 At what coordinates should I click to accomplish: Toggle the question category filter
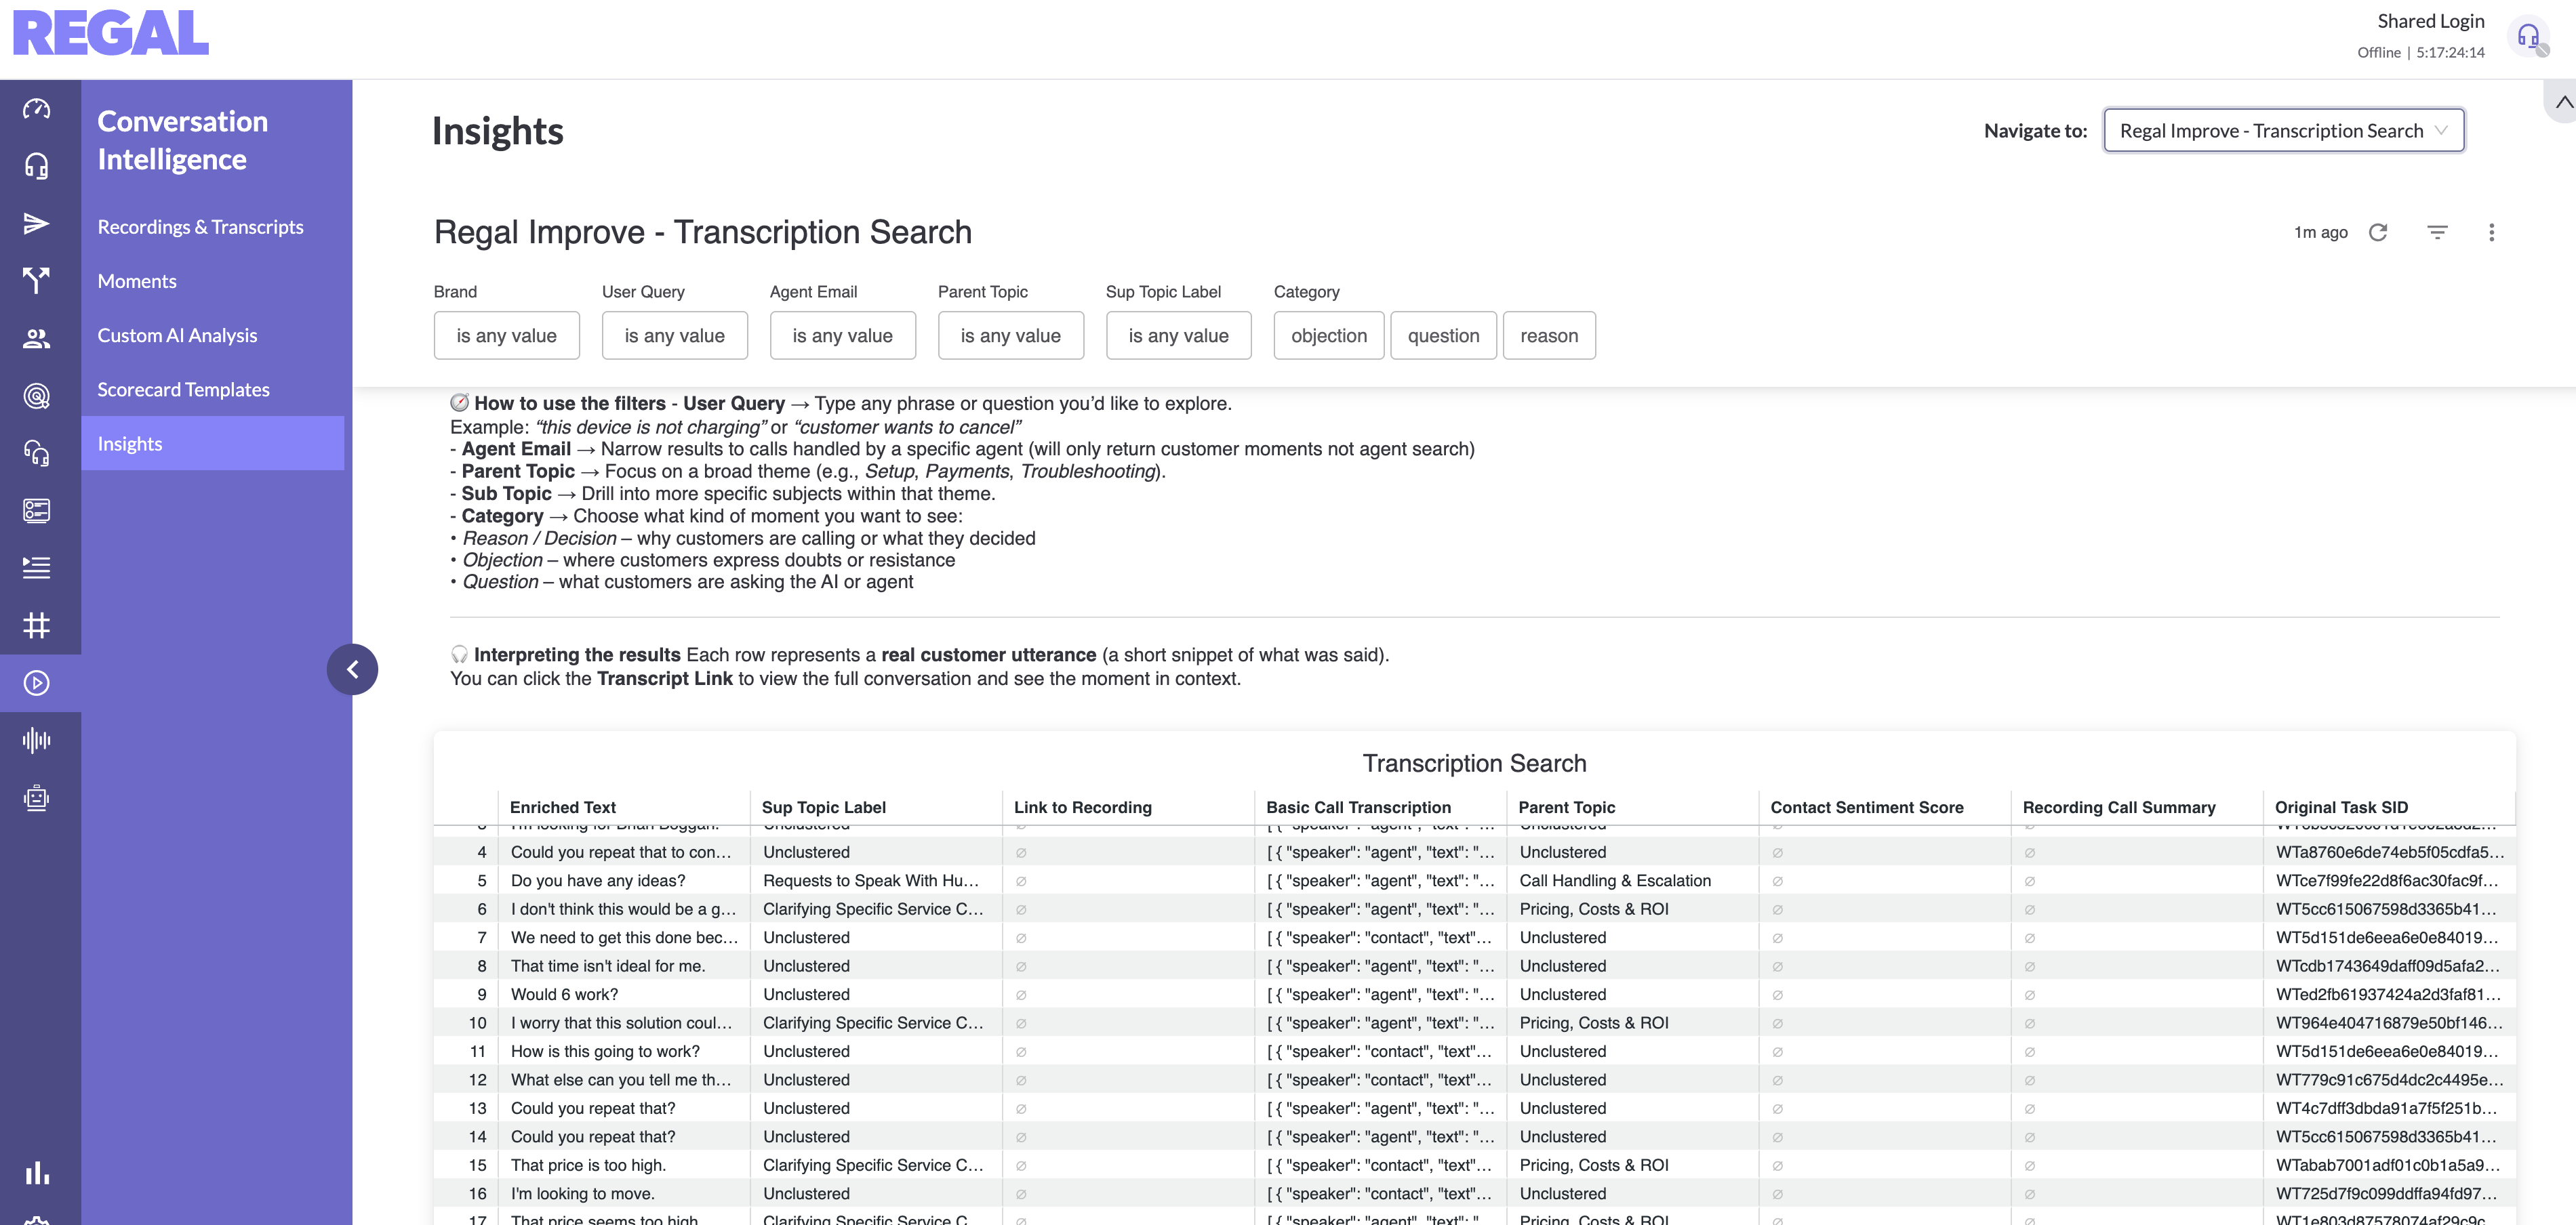click(1443, 336)
